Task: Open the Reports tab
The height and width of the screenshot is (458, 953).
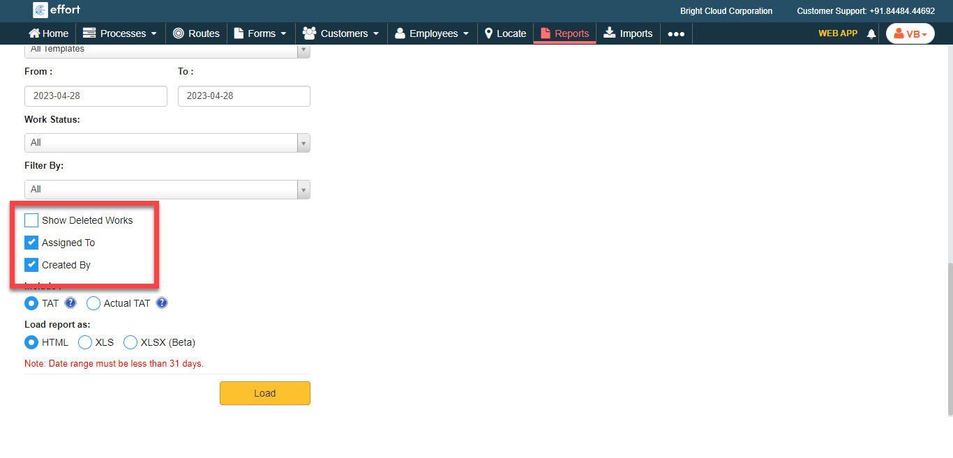Action: tap(564, 33)
